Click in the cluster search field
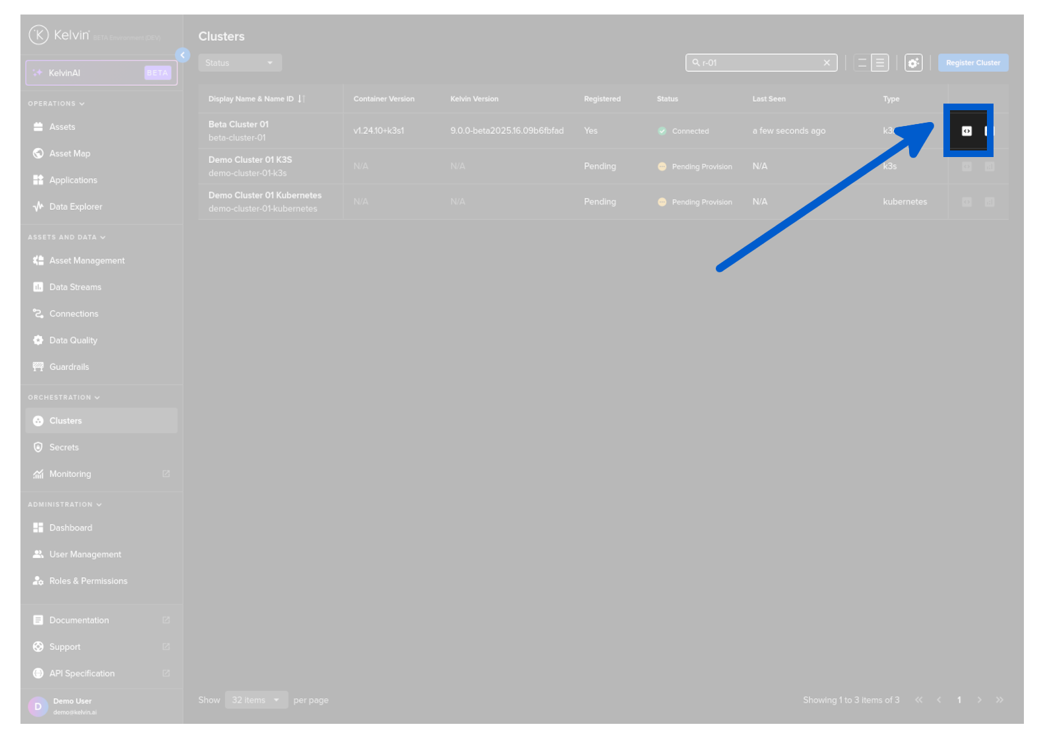The height and width of the screenshot is (739, 1045). (759, 63)
